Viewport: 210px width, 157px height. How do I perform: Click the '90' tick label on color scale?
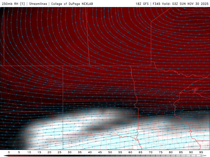pyautogui.click(x=191, y=152)
